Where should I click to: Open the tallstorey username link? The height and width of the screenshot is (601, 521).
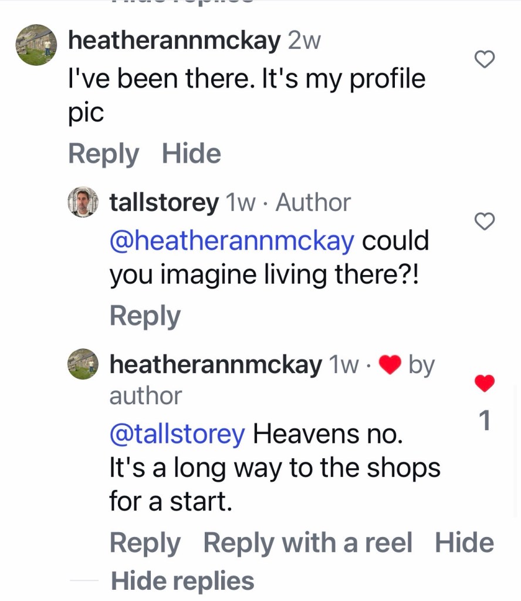click(x=164, y=203)
